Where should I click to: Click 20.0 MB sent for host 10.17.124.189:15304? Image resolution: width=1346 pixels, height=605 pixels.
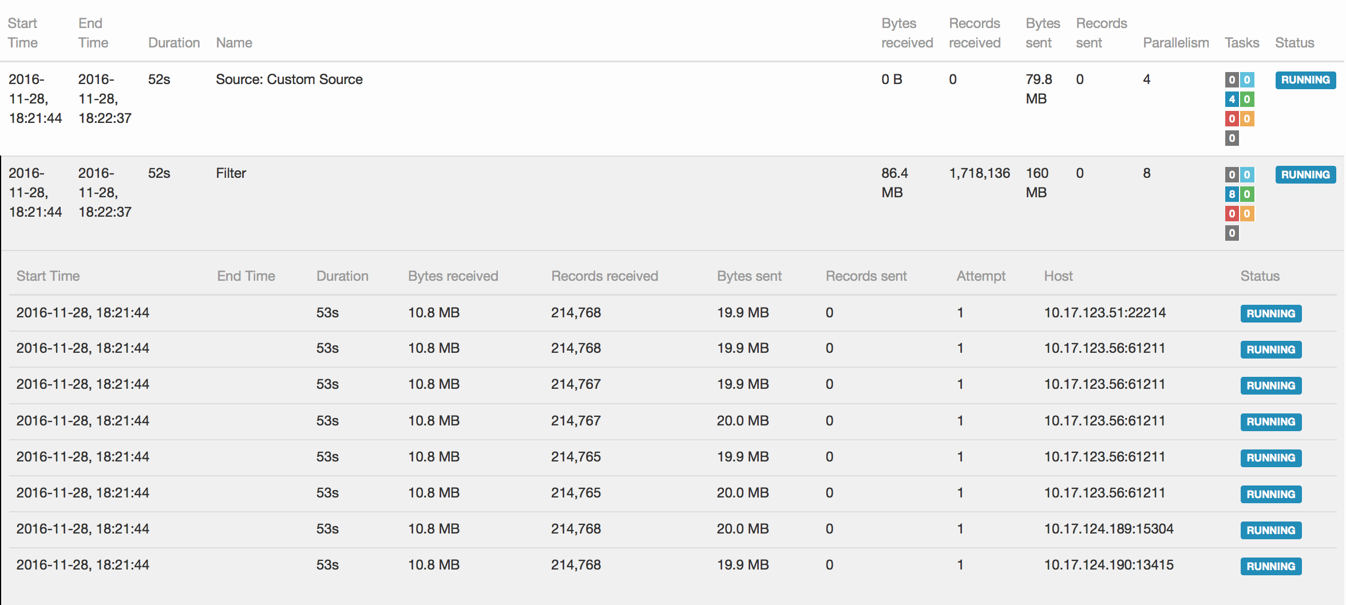coord(743,529)
